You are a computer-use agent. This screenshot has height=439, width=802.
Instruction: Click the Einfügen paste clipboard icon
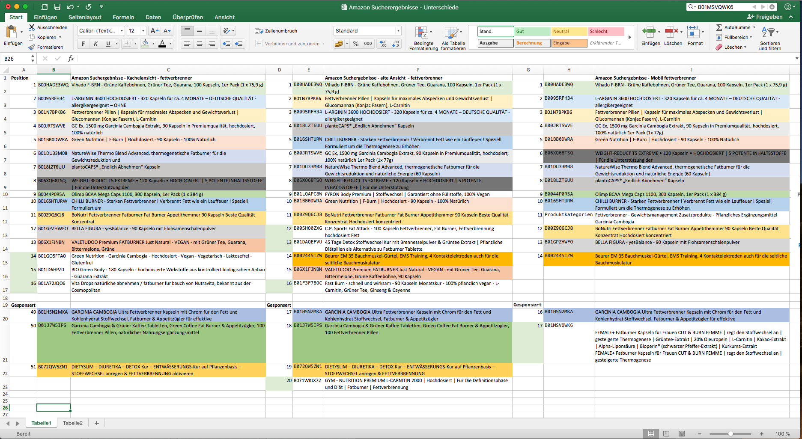(x=12, y=32)
